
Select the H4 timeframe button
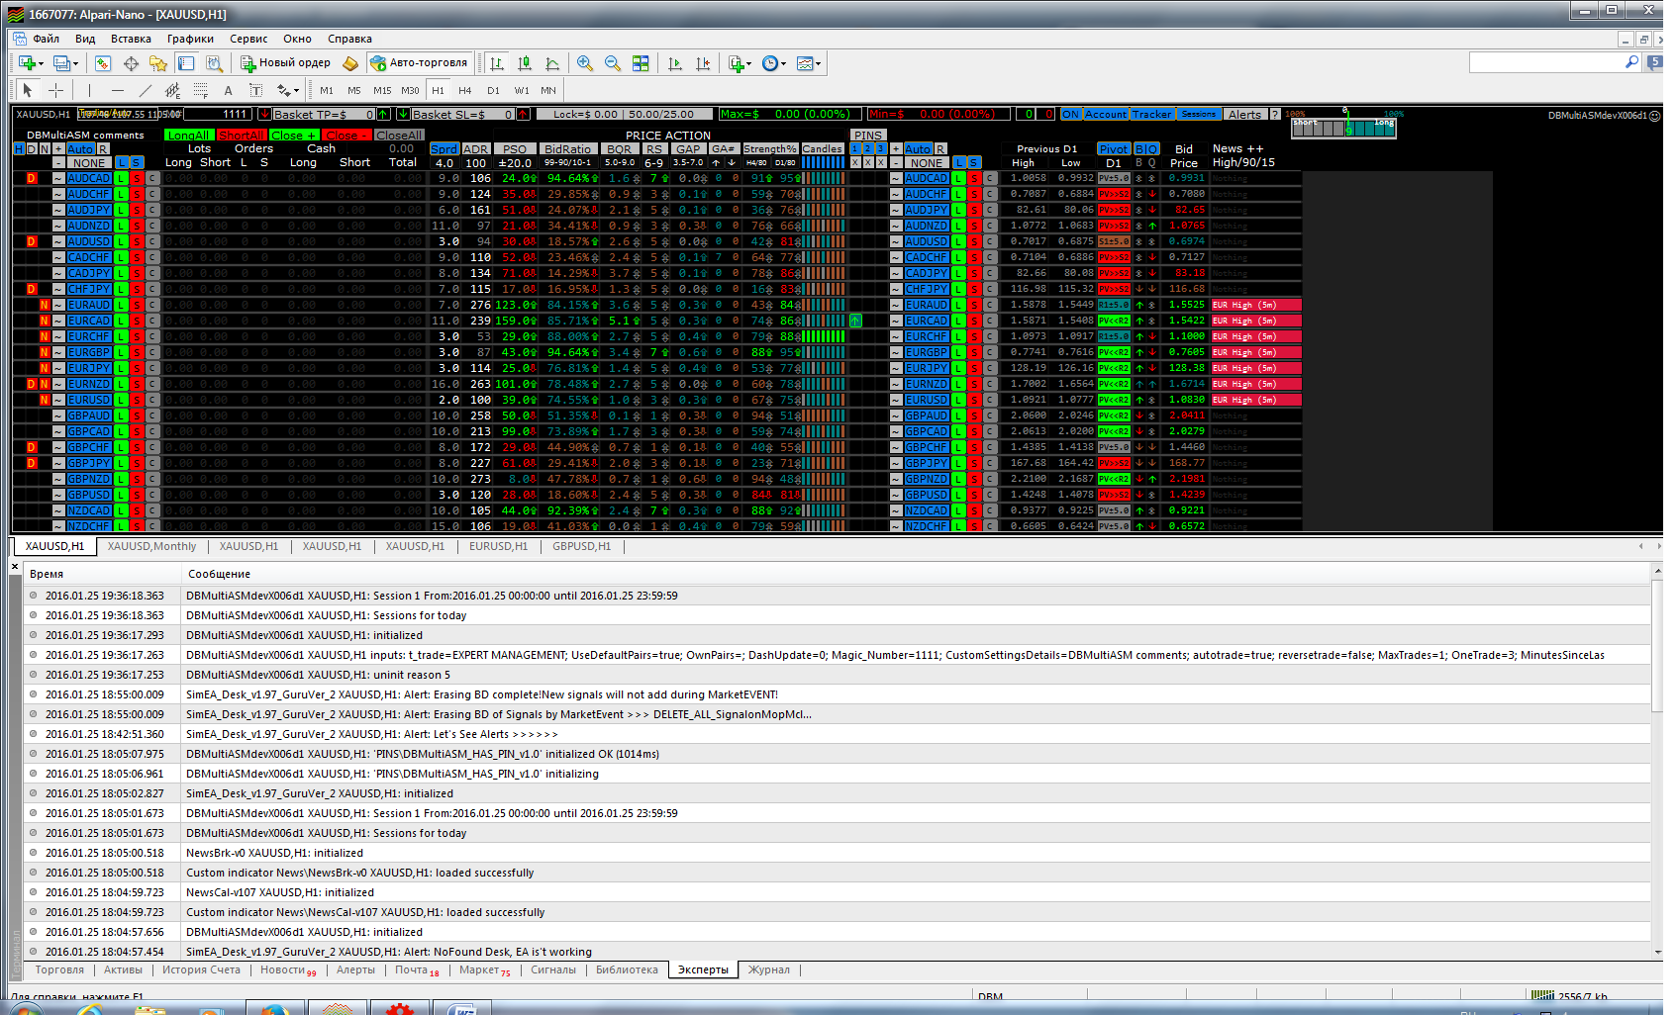[x=464, y=90]
